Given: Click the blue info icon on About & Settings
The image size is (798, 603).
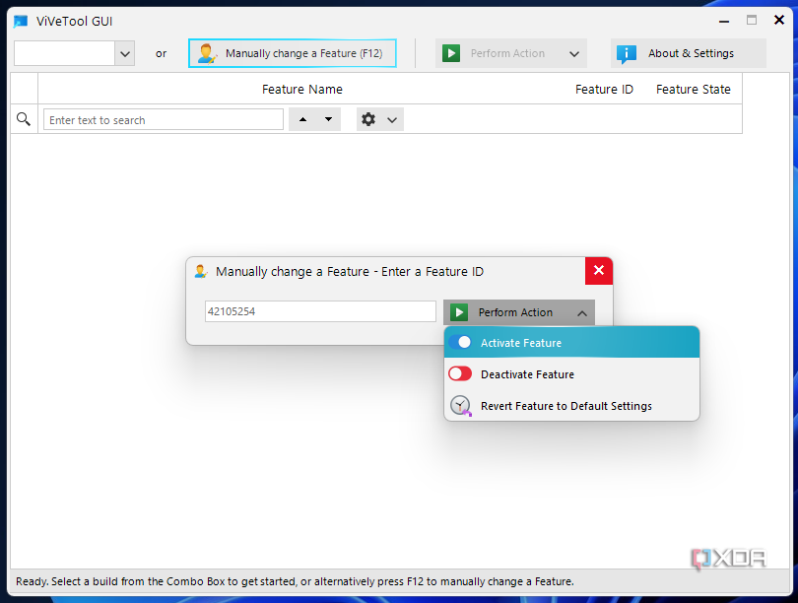Looking at the screenshot, I should pyautogui.click(x=627, y=53).
